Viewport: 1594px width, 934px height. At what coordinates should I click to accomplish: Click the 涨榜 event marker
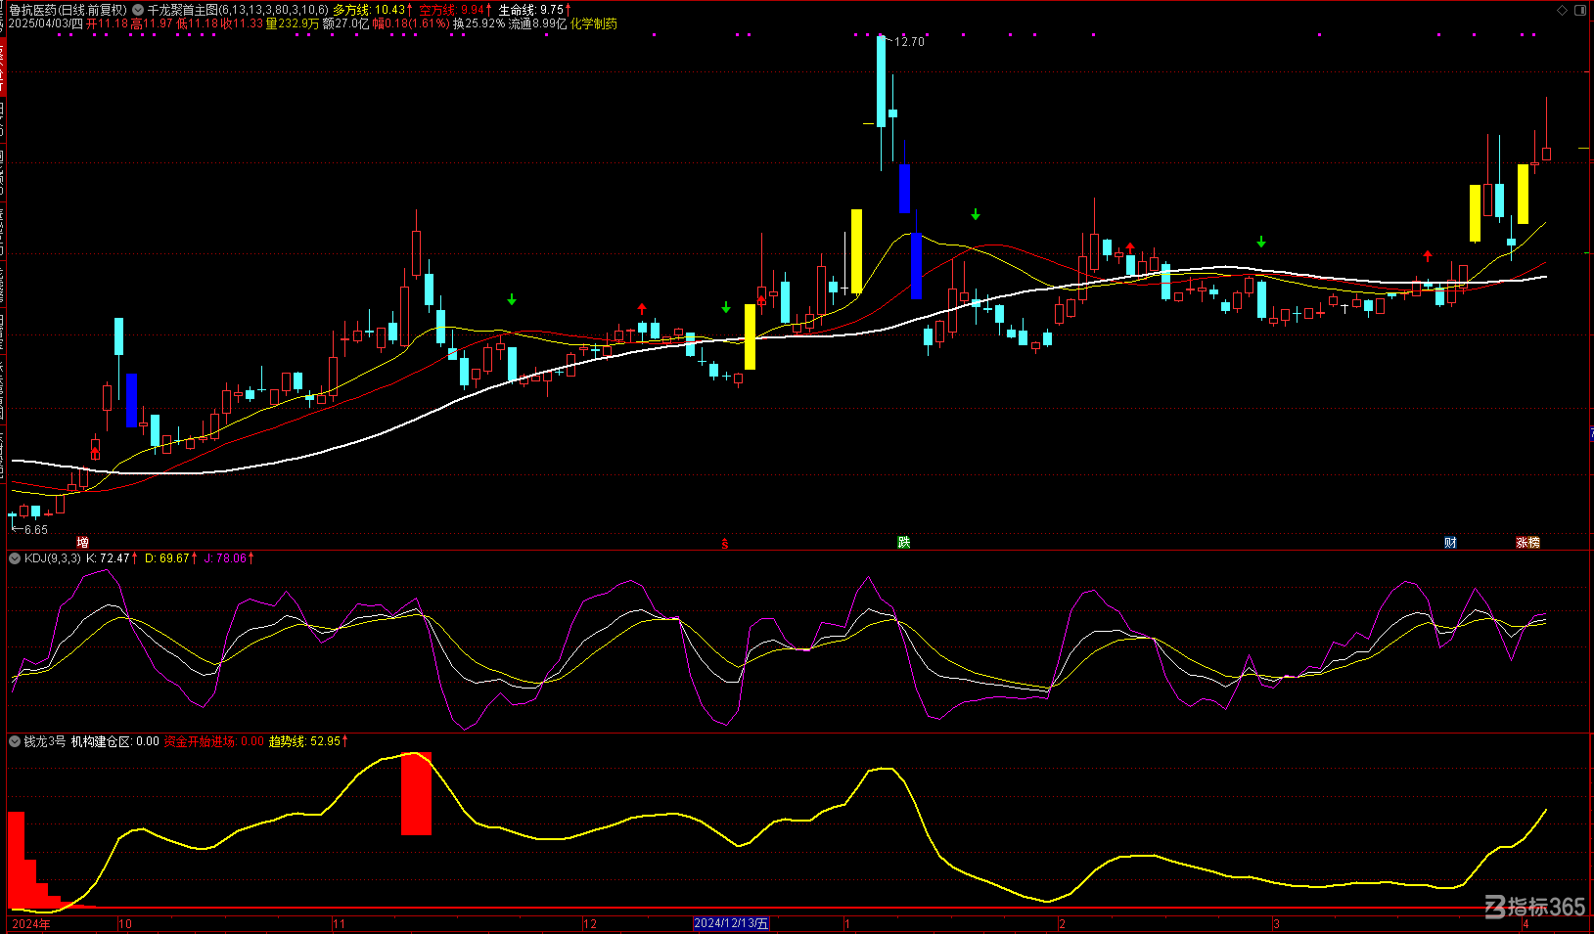(x=1528, y=543)
